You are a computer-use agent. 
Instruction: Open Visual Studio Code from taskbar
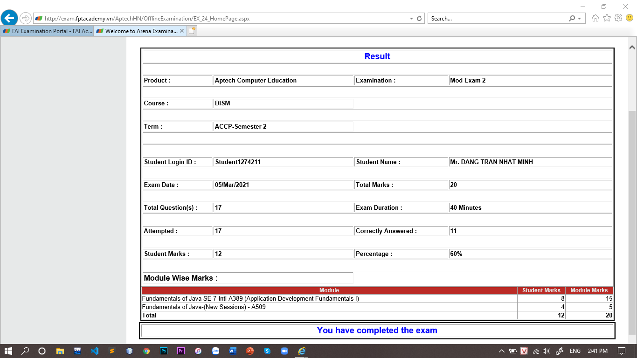(94, 351)
